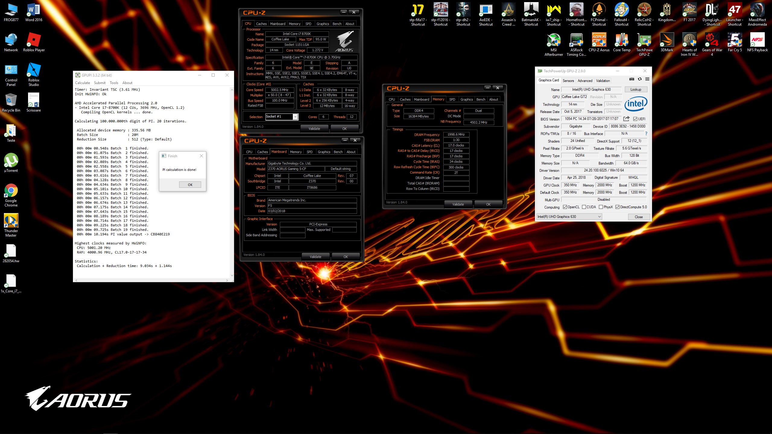Switch to Caches tab in top CPU-Z window

point(261,24)
